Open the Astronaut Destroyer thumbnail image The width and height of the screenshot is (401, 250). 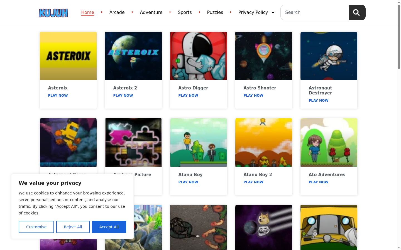(x=329, y=56)
